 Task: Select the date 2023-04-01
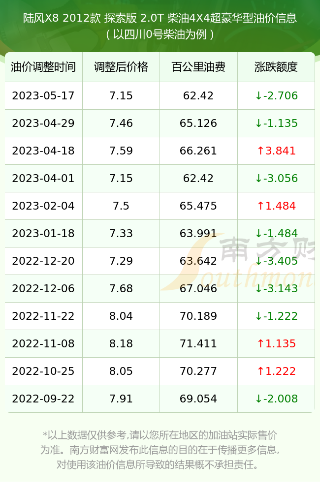pos(43,179)
